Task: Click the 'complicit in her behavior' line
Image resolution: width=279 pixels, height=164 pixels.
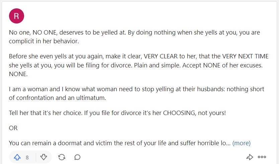Action: (44, 41)
